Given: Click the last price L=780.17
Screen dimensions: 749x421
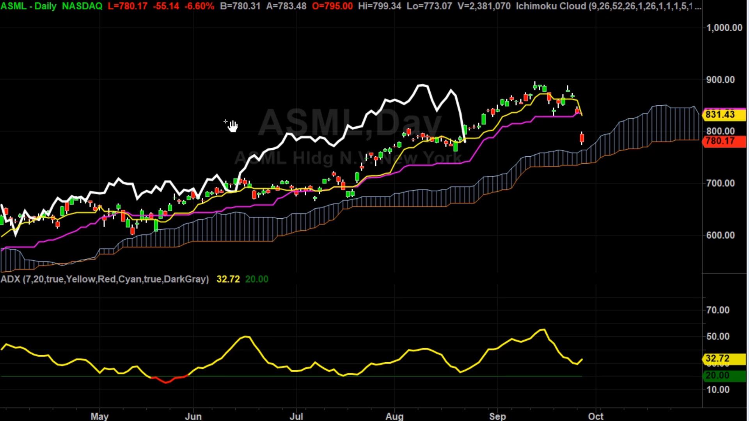Looking at the screenshot, I should click(128, 6).
